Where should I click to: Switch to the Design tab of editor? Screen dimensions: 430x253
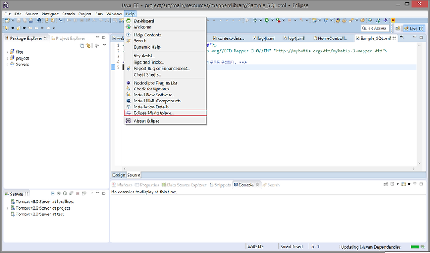[119, 175]
